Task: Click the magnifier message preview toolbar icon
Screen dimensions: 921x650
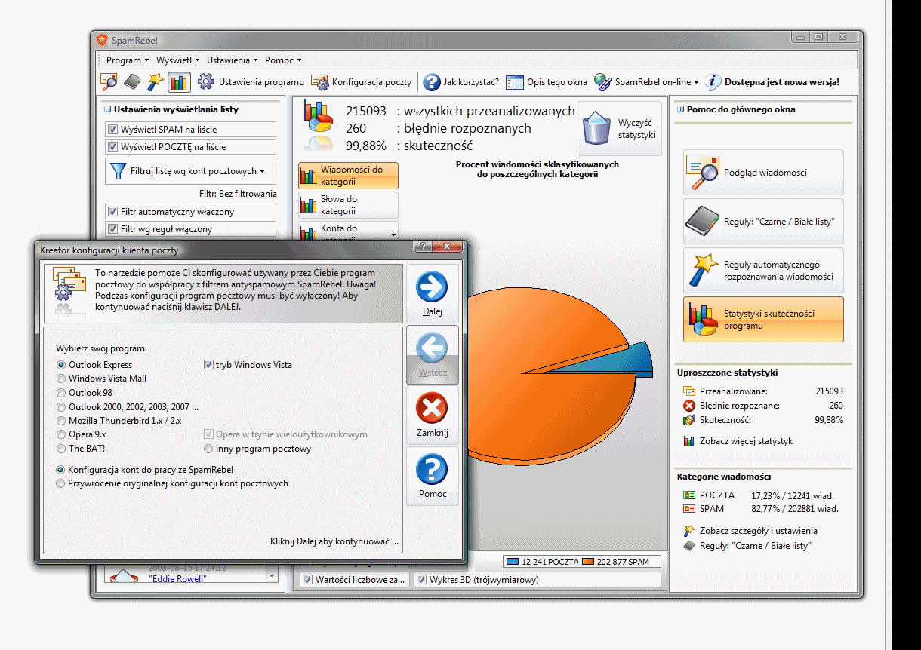Action: [x=109, y=82]
